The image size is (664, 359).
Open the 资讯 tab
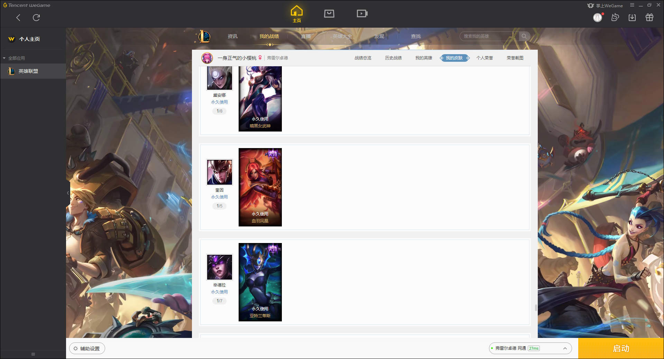pos(232,36)
